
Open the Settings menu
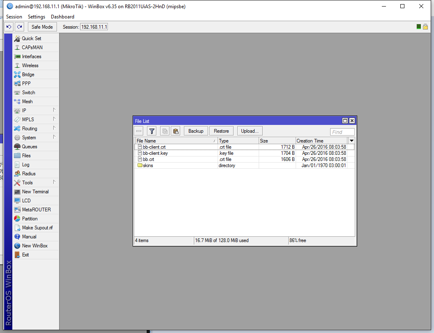[37, 16]
